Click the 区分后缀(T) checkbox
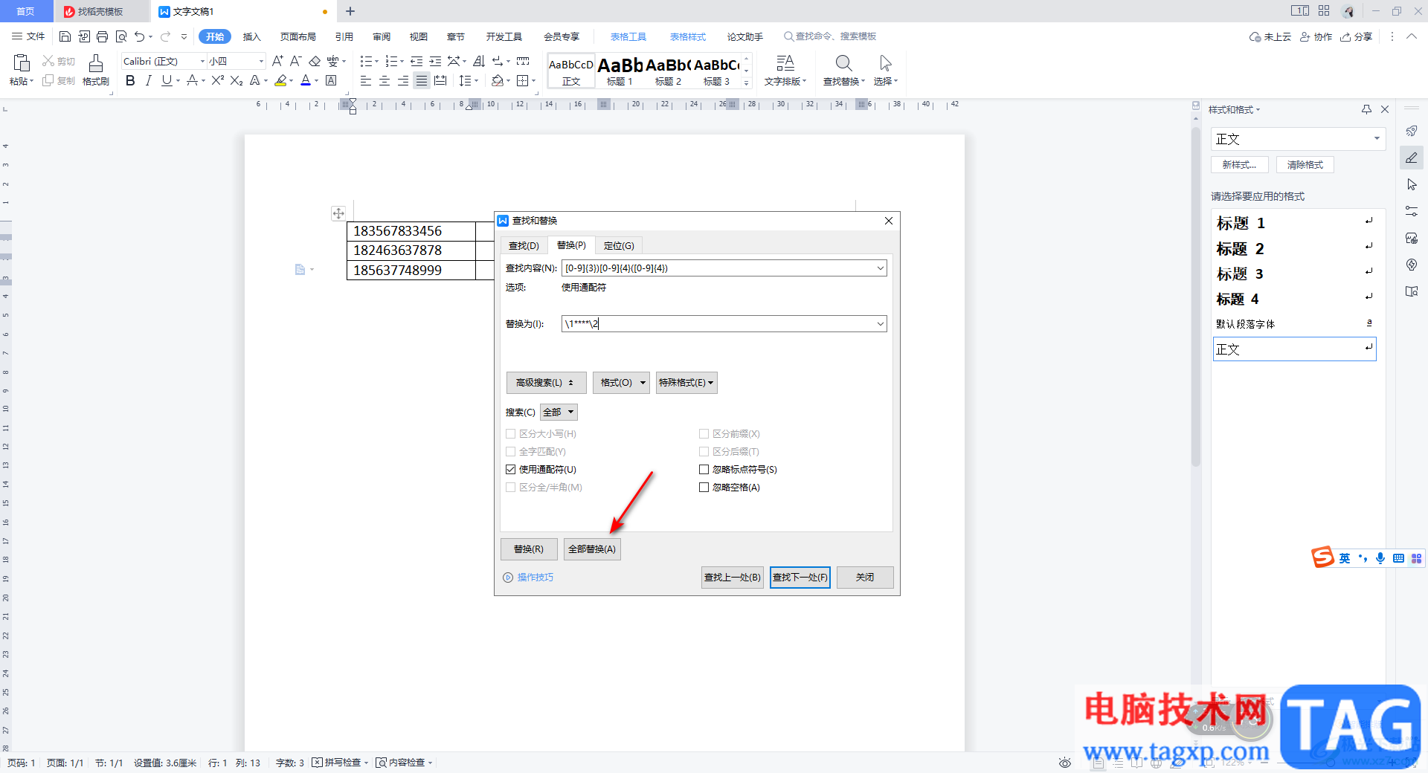Screen dimensions: 1428x773 [704, 452]
